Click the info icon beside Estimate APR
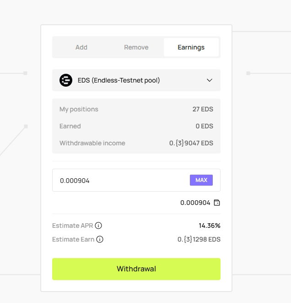Image resolution: width=291 pixels, height=303 pixels. coord(98,226)
